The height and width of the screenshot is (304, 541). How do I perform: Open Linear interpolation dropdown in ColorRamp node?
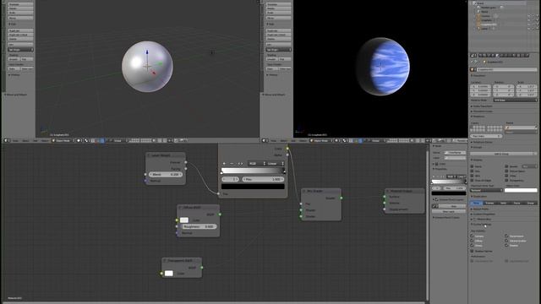click(276, 163)
